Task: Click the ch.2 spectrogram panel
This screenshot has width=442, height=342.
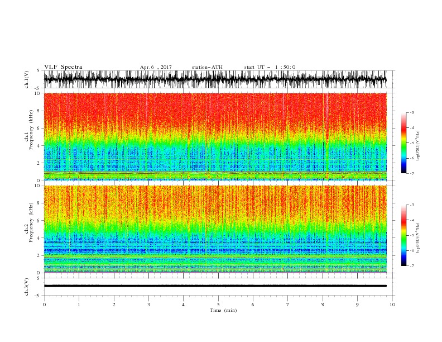Action: pos(215,229)
